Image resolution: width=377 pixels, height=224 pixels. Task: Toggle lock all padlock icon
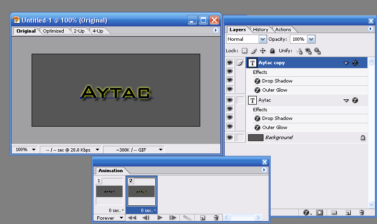(x=272, y=50)
